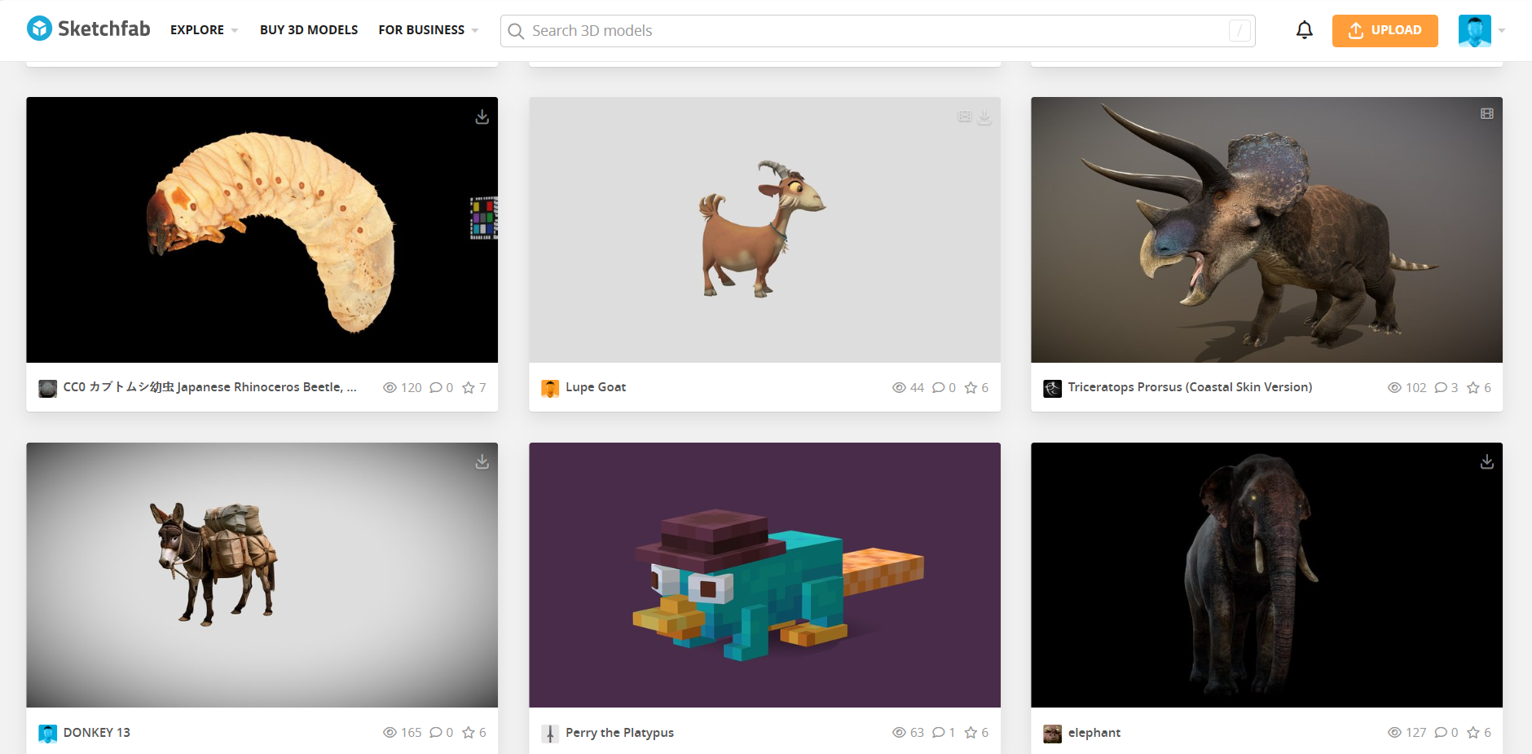Like the Lupe Goat model star
1532x754 pixels.
(971, 388)
